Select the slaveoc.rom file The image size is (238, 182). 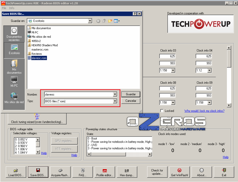coord(37,58)
